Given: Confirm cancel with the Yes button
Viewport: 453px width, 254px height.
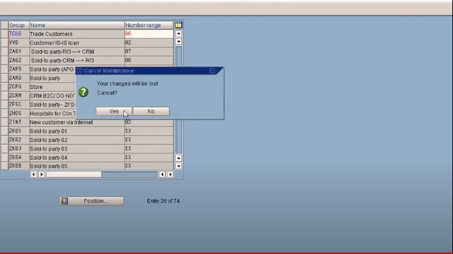Looking at the screenshot, I should [x=114, y=111].
